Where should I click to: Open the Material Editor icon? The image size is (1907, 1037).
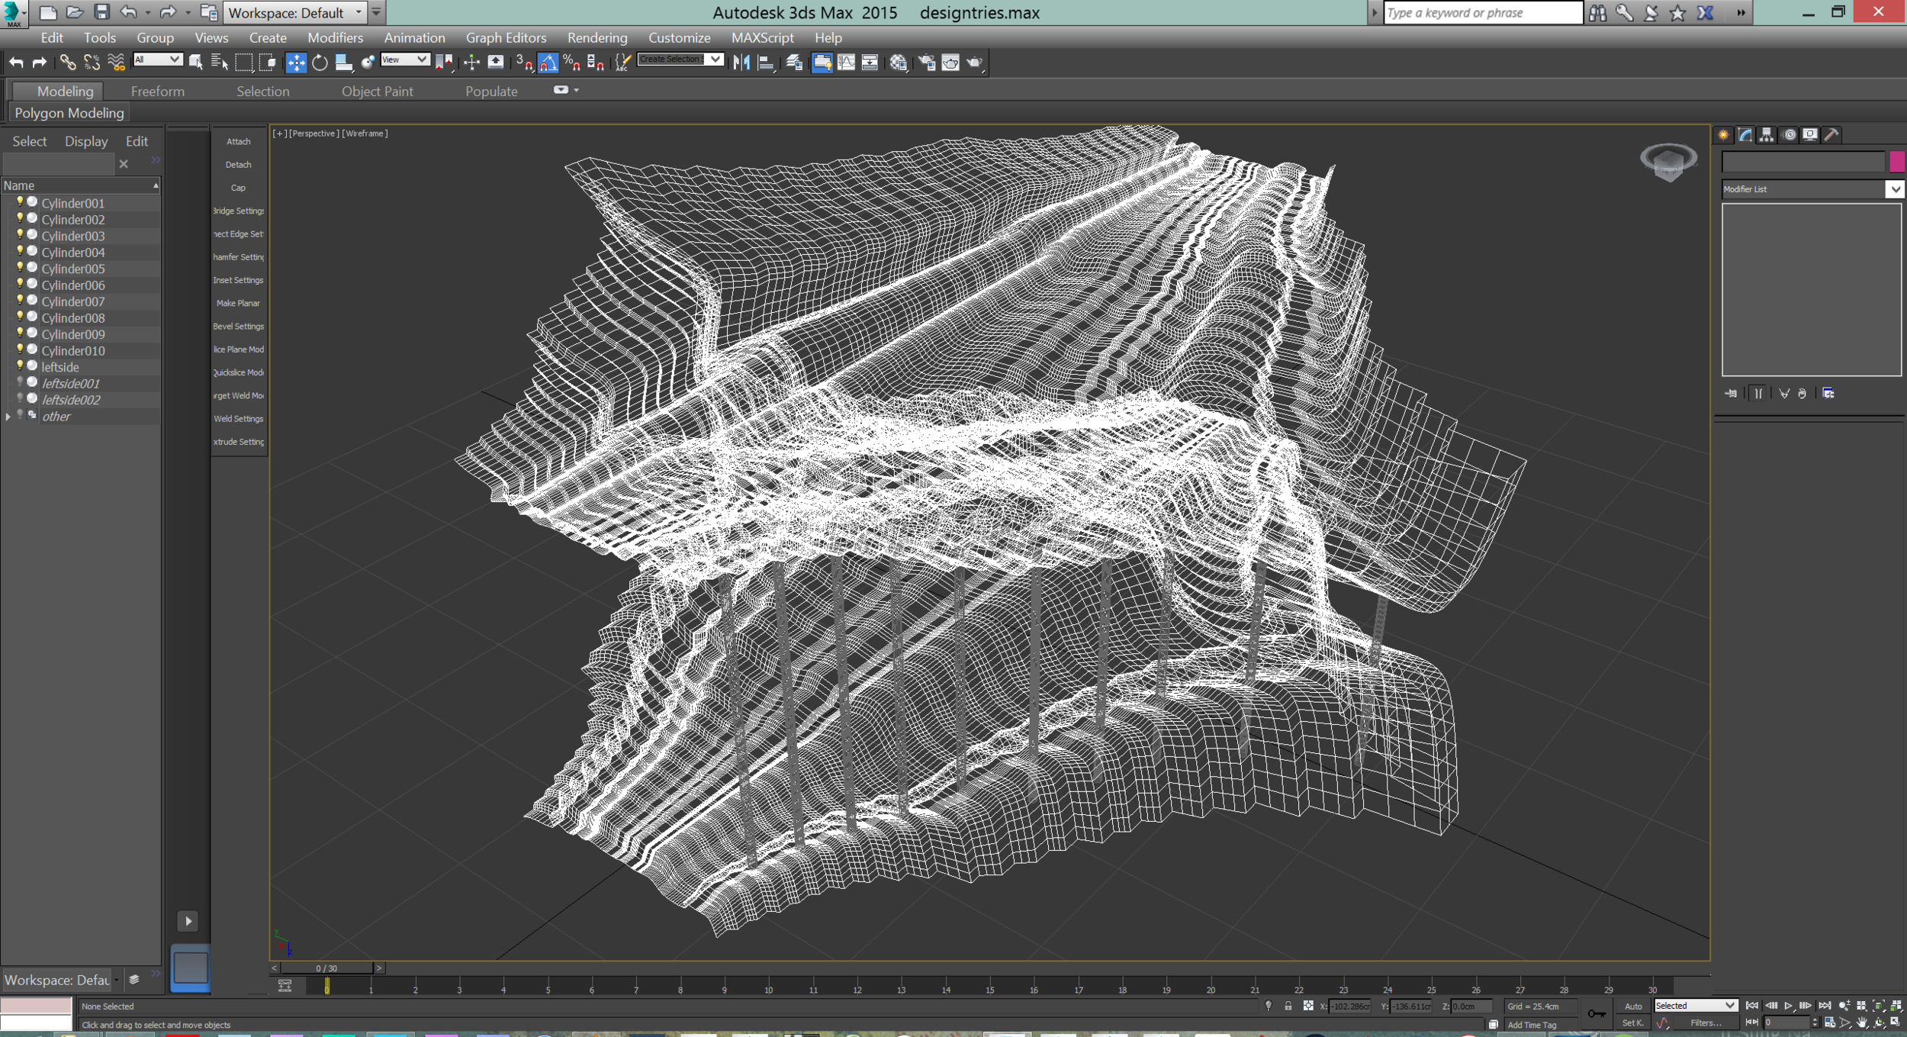coord(899,63)
